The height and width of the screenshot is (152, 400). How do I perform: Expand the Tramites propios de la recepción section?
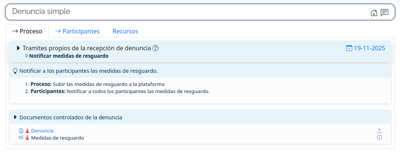(18, 48)
